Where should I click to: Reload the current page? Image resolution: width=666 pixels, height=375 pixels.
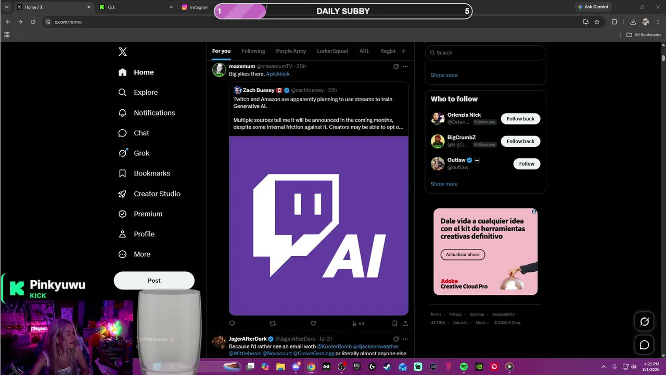pos(33,22)
